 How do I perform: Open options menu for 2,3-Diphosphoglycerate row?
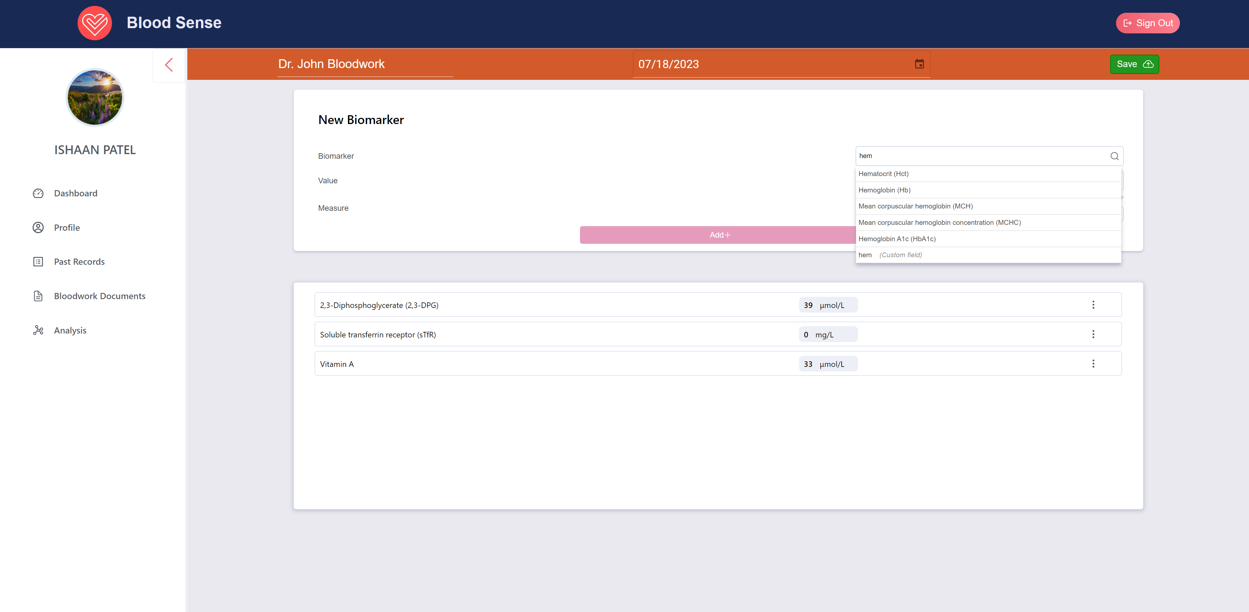[x=1093, y=305]
